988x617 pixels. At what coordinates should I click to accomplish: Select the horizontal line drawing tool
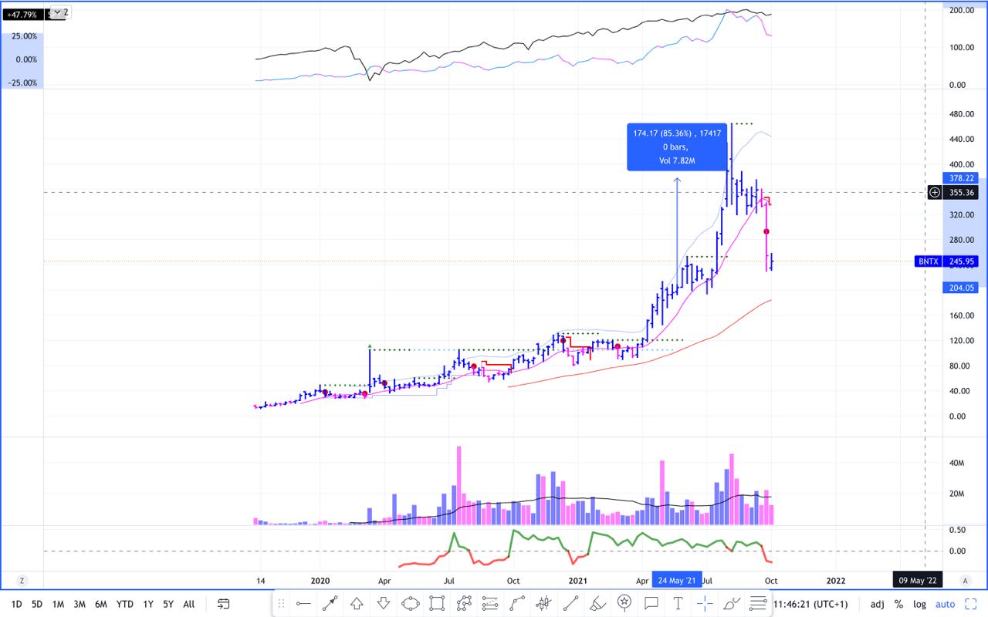(303, 604)
